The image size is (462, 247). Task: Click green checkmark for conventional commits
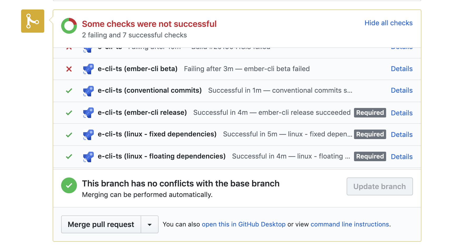(69, 91)
